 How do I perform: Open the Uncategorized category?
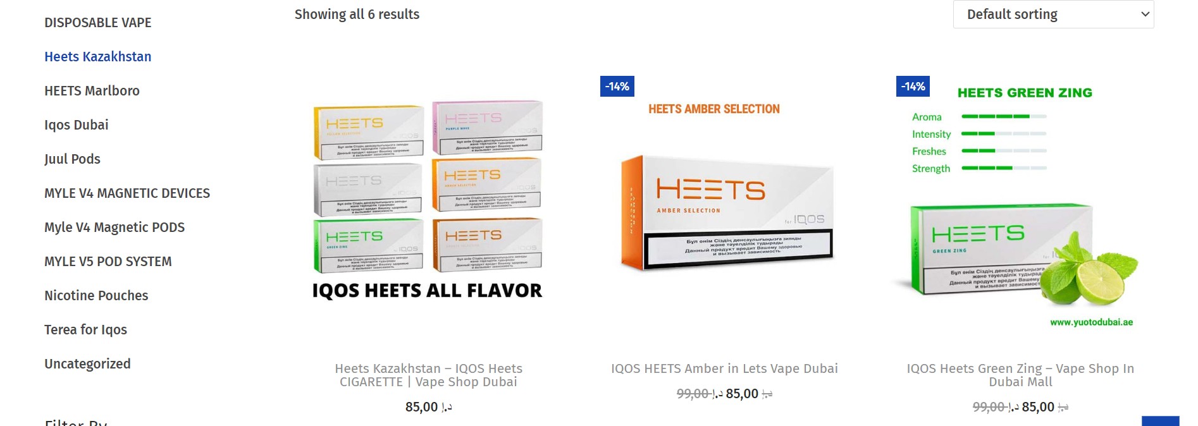(87, 364)
